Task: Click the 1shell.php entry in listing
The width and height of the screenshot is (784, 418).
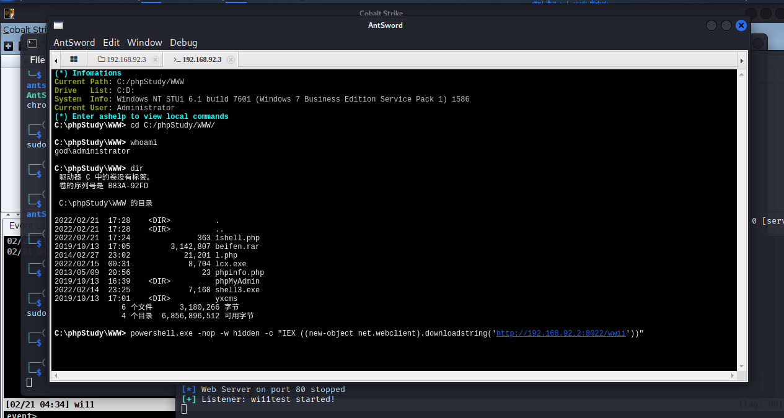Action: (x=237, y=238)
